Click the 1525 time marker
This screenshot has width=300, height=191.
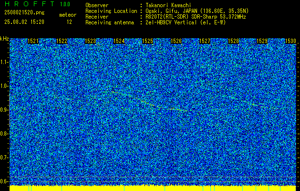(x=148, y=41)
